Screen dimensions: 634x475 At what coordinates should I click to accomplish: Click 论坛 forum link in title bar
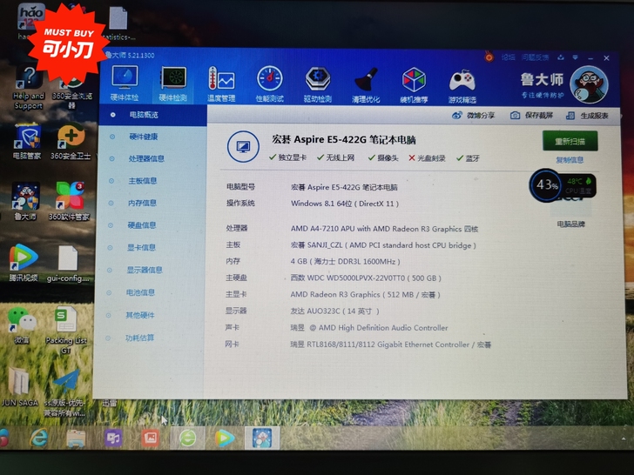tap(508, 57)
